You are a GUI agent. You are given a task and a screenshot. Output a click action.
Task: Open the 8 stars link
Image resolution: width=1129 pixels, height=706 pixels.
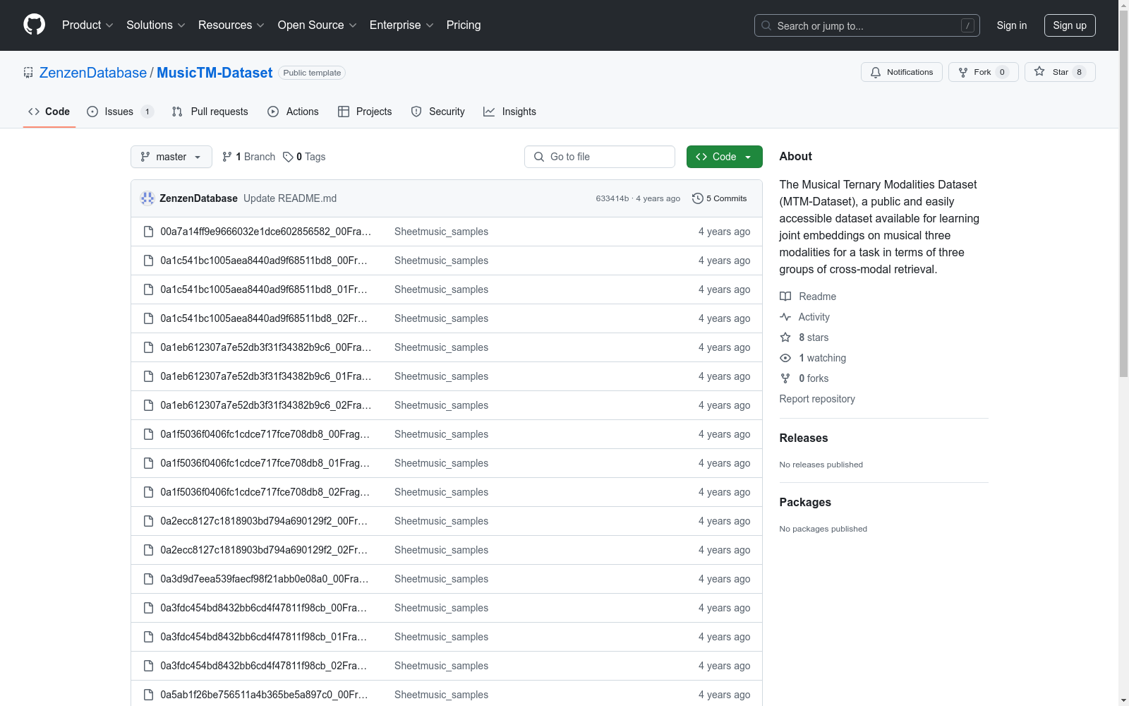[x=813, y=337]
